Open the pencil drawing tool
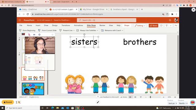The image size is (196, 110). tap(98, 102)
